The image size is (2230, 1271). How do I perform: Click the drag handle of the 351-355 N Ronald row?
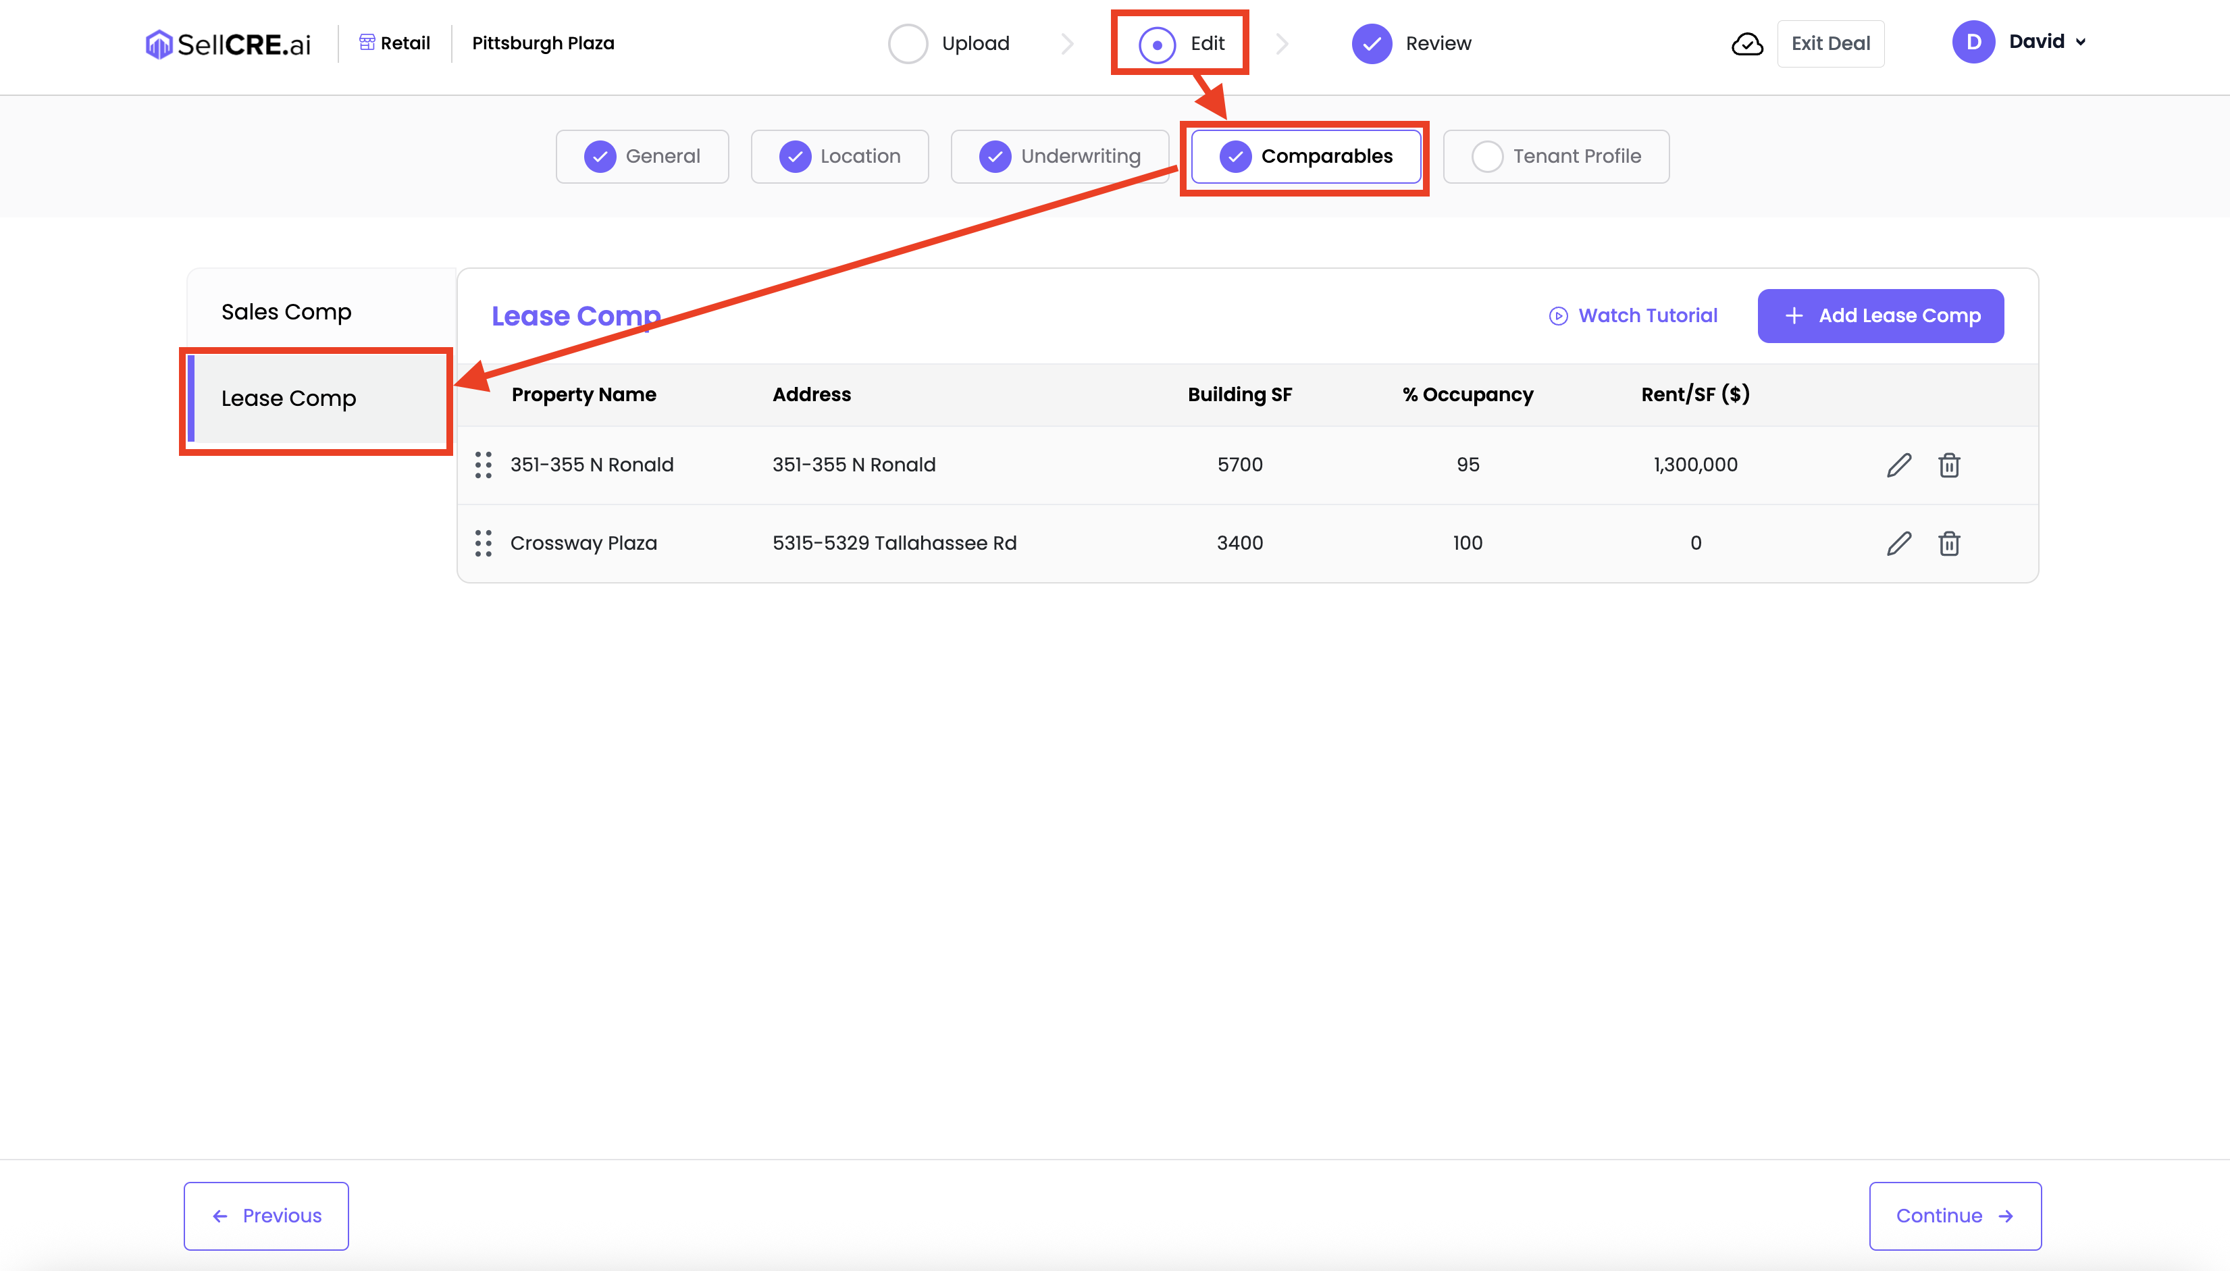coord(483,465)
